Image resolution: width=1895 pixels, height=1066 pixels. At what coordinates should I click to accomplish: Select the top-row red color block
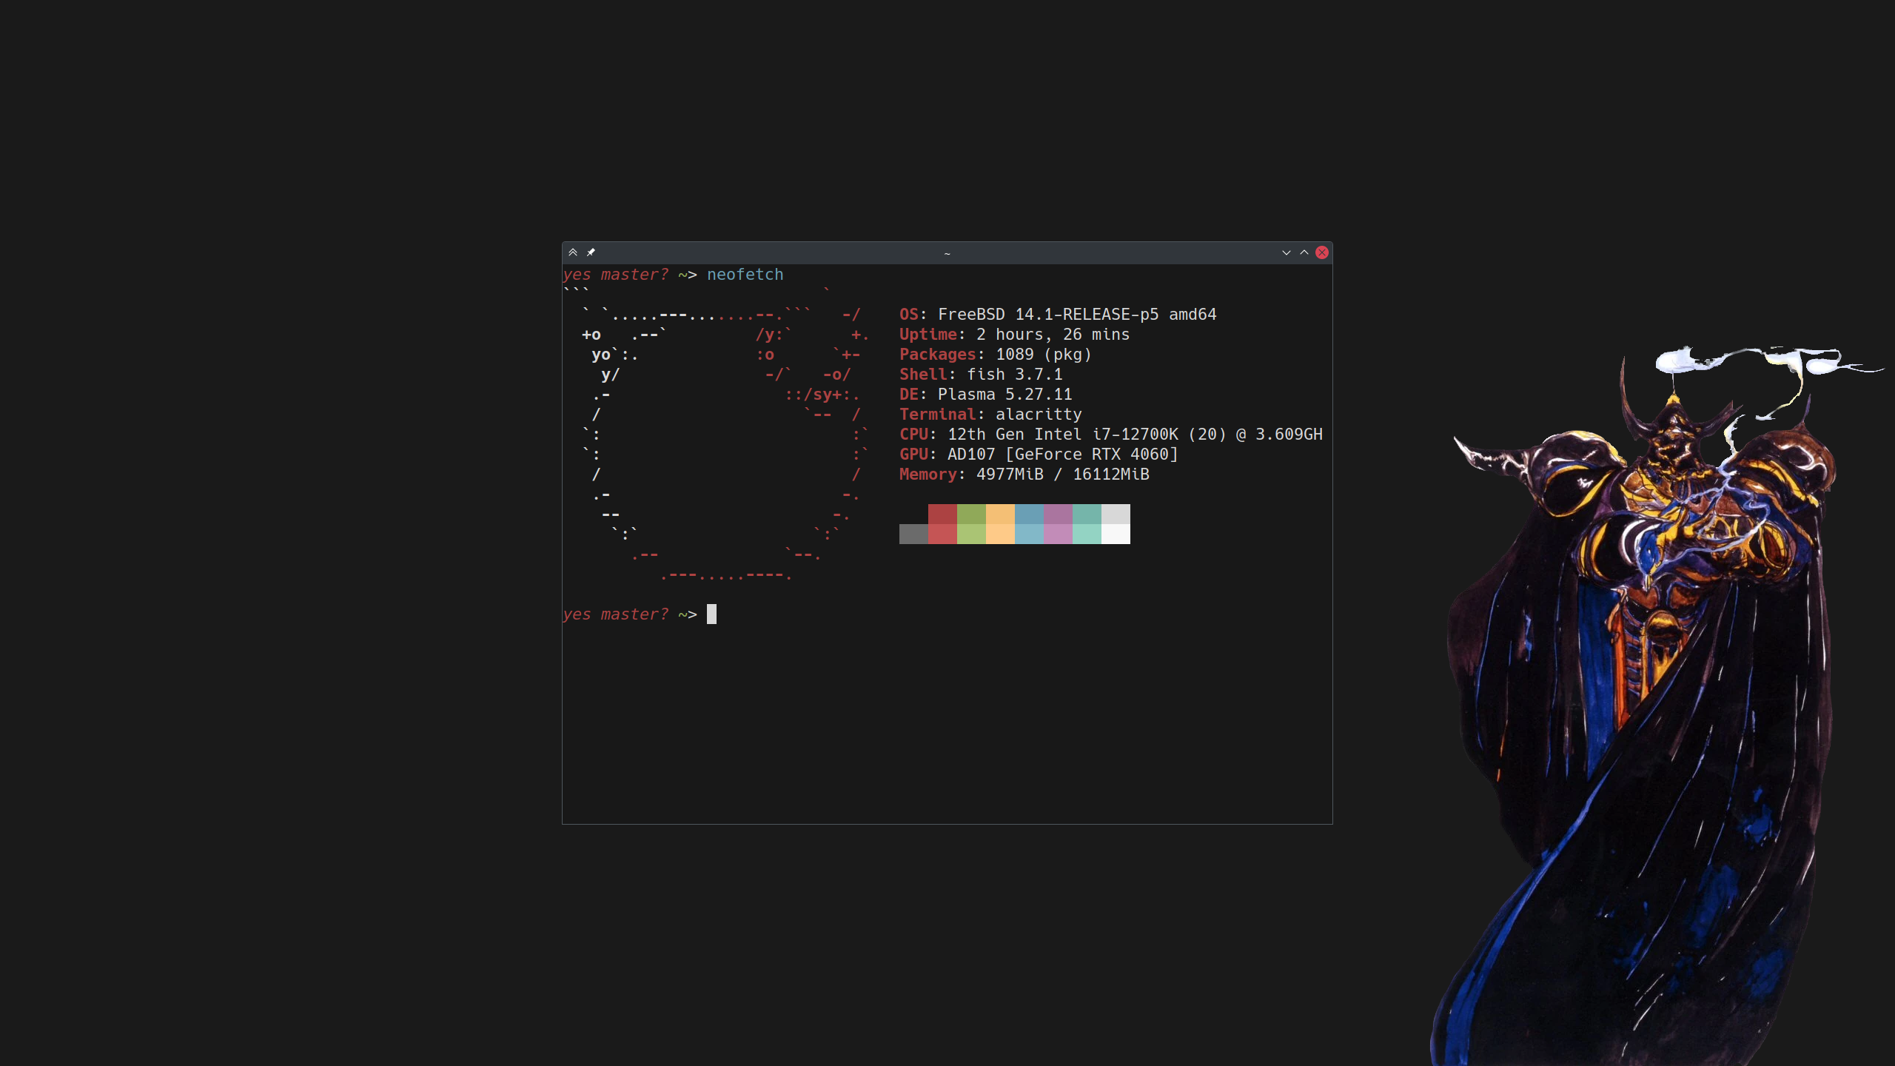942,514
